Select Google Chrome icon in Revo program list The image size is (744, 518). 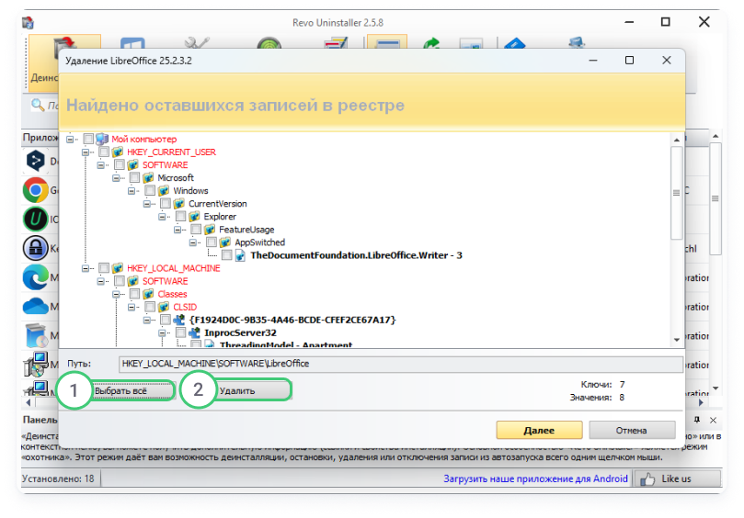pos(36,190)
